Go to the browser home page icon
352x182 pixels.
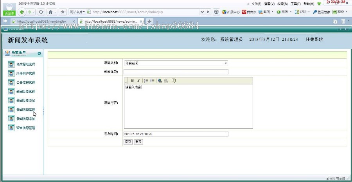point(50,12)
